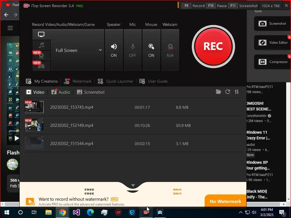Open Watermark tab
Viewport: 291px width, 218px height.
78,81
